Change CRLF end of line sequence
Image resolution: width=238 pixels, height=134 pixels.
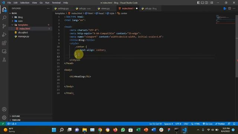click(x=186, y=124)
